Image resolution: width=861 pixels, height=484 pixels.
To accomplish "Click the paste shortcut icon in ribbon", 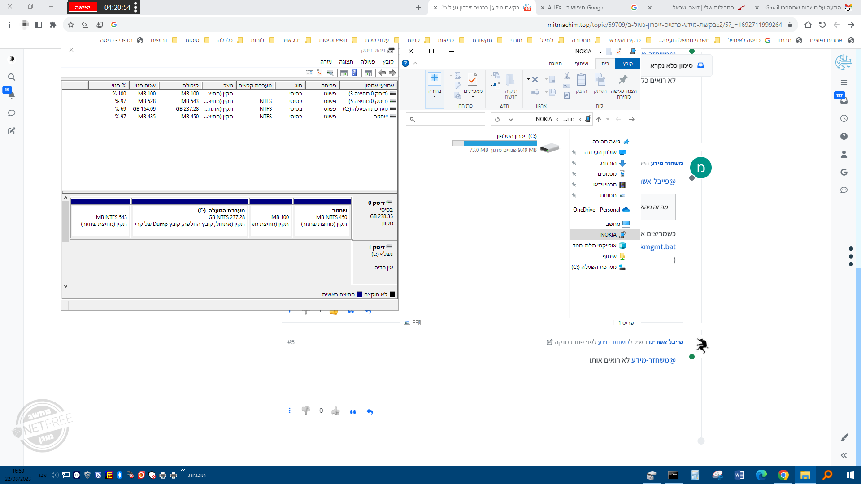I will pyautogui.click(x=567, y=95).
